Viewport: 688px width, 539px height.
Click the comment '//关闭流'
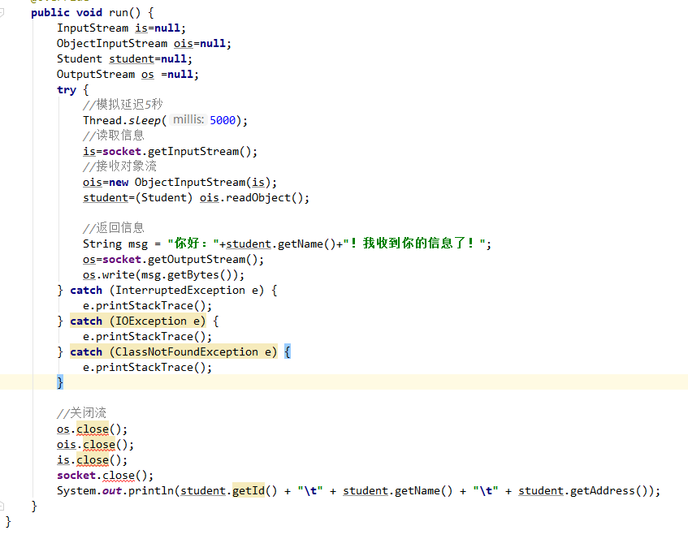click(81, 413)
